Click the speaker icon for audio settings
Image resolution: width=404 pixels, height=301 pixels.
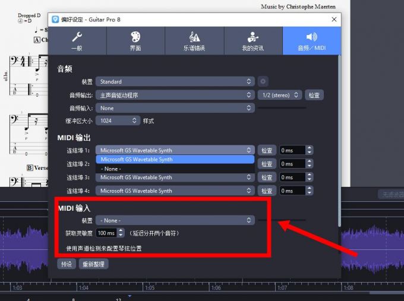coord(312,37)
